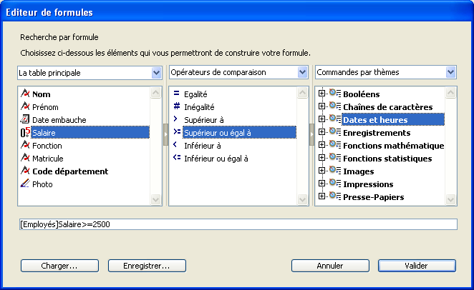Click the Date embauche field icon
Screen dimensions: 474x290
pyautogui.click(x=25, y=120)
